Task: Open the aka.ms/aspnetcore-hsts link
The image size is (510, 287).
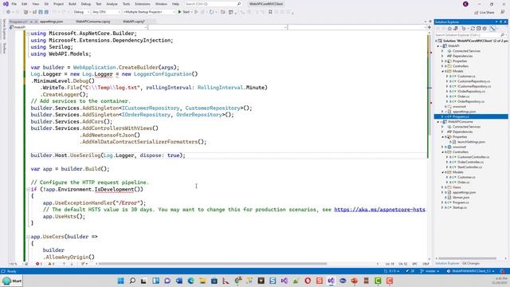Action: point(379,210)
